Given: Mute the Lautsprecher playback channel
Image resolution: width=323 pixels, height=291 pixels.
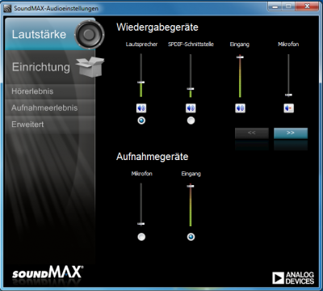Looking at the screenshot, I should click(141, 108).
